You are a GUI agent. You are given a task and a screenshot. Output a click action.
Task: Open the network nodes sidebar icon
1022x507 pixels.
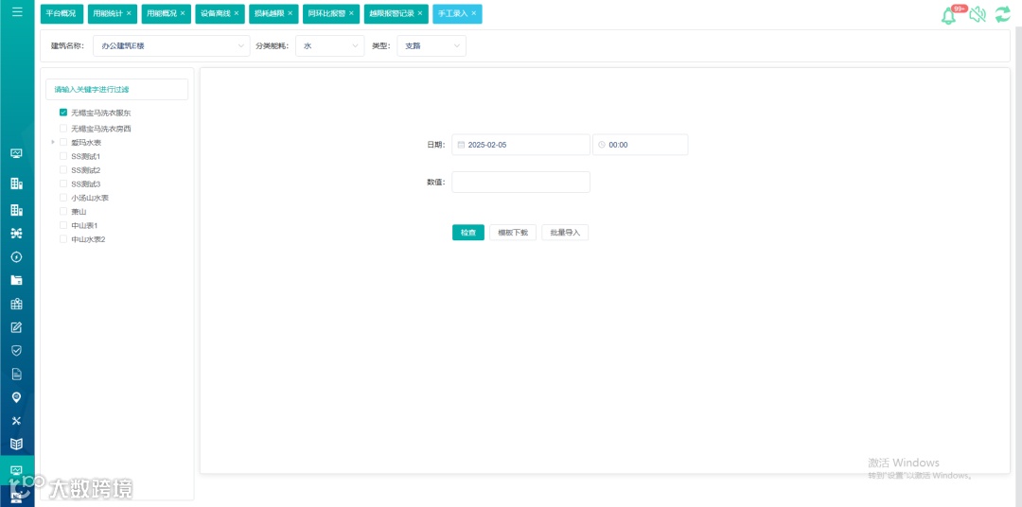(x=17, y=234)
